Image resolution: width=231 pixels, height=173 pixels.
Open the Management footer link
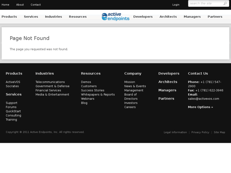[134, 90]
